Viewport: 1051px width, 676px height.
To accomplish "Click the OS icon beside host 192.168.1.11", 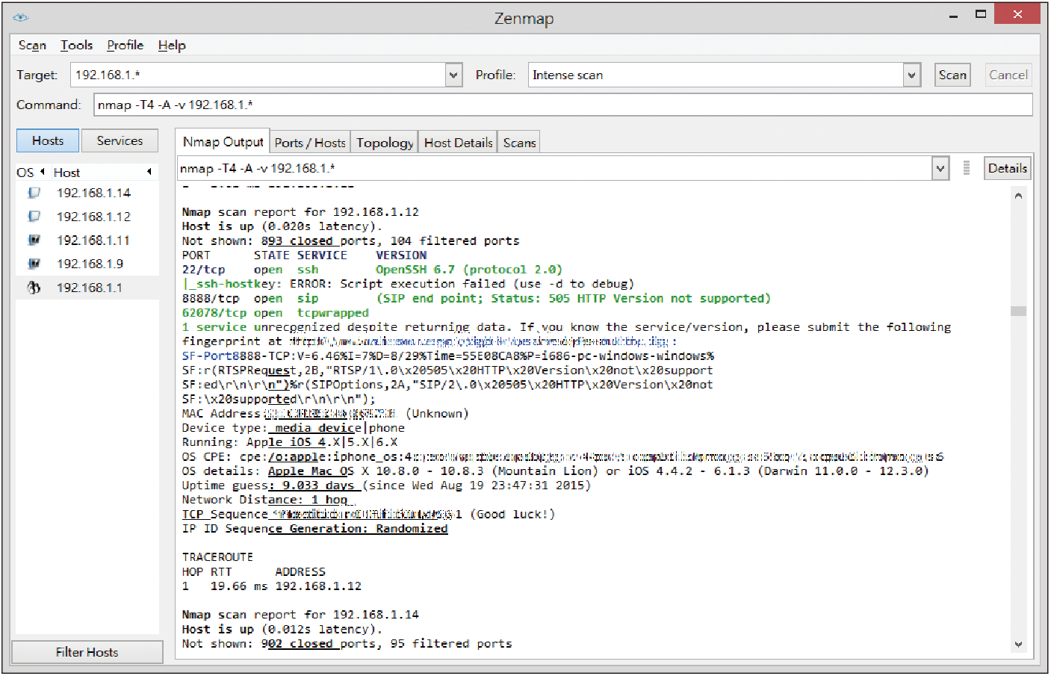I will click(34, 241).
